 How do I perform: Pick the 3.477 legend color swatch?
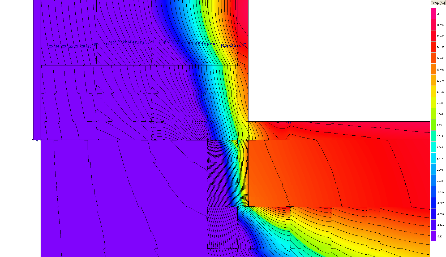pyautogui.click(x=433, y=158)
